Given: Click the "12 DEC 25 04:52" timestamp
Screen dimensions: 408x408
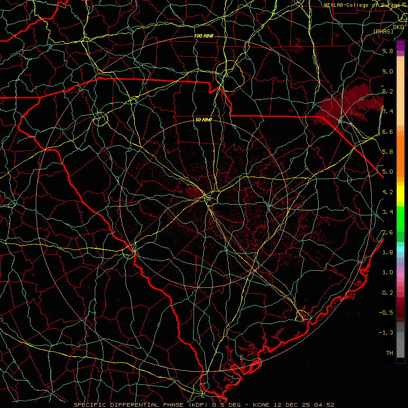Looking at the screenshot, I should pyautogui.click(x=304, y=405).
